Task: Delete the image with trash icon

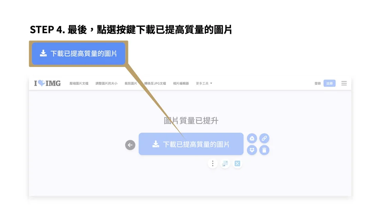Action: (x=264, y=150)
